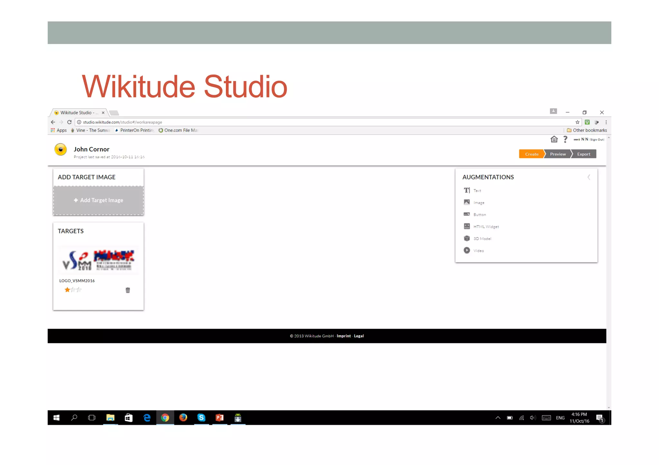Bookmark this page with the star icon
The image size is (659, 465).
pyautogui.click(x=577, y=122)
